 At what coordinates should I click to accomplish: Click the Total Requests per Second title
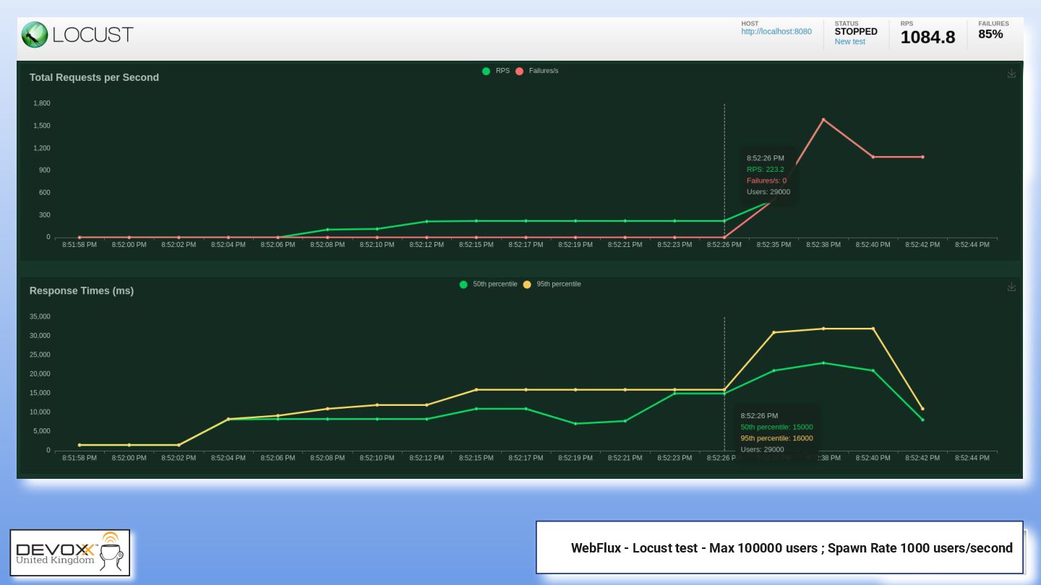(94, 77)
